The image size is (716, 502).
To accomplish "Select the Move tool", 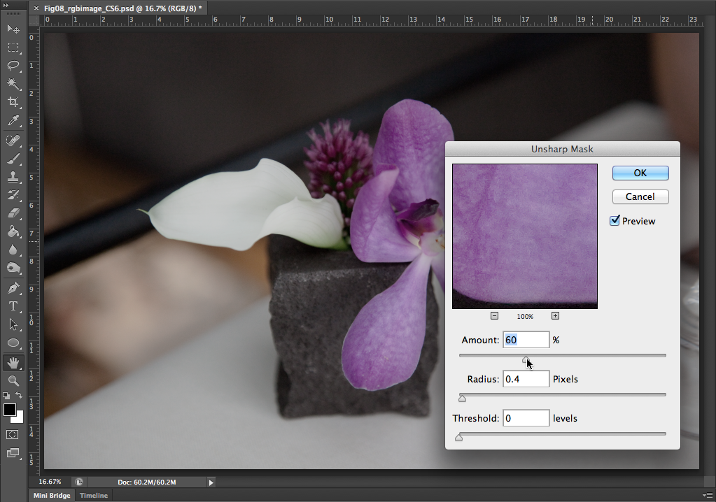I will [13, 29].
